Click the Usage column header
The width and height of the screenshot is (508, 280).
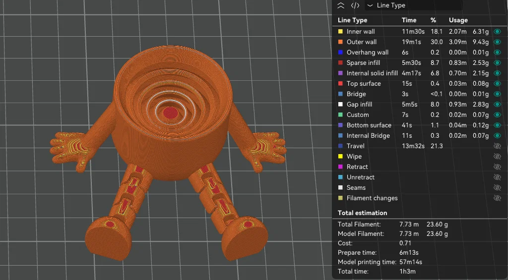[x=458, y=20]
